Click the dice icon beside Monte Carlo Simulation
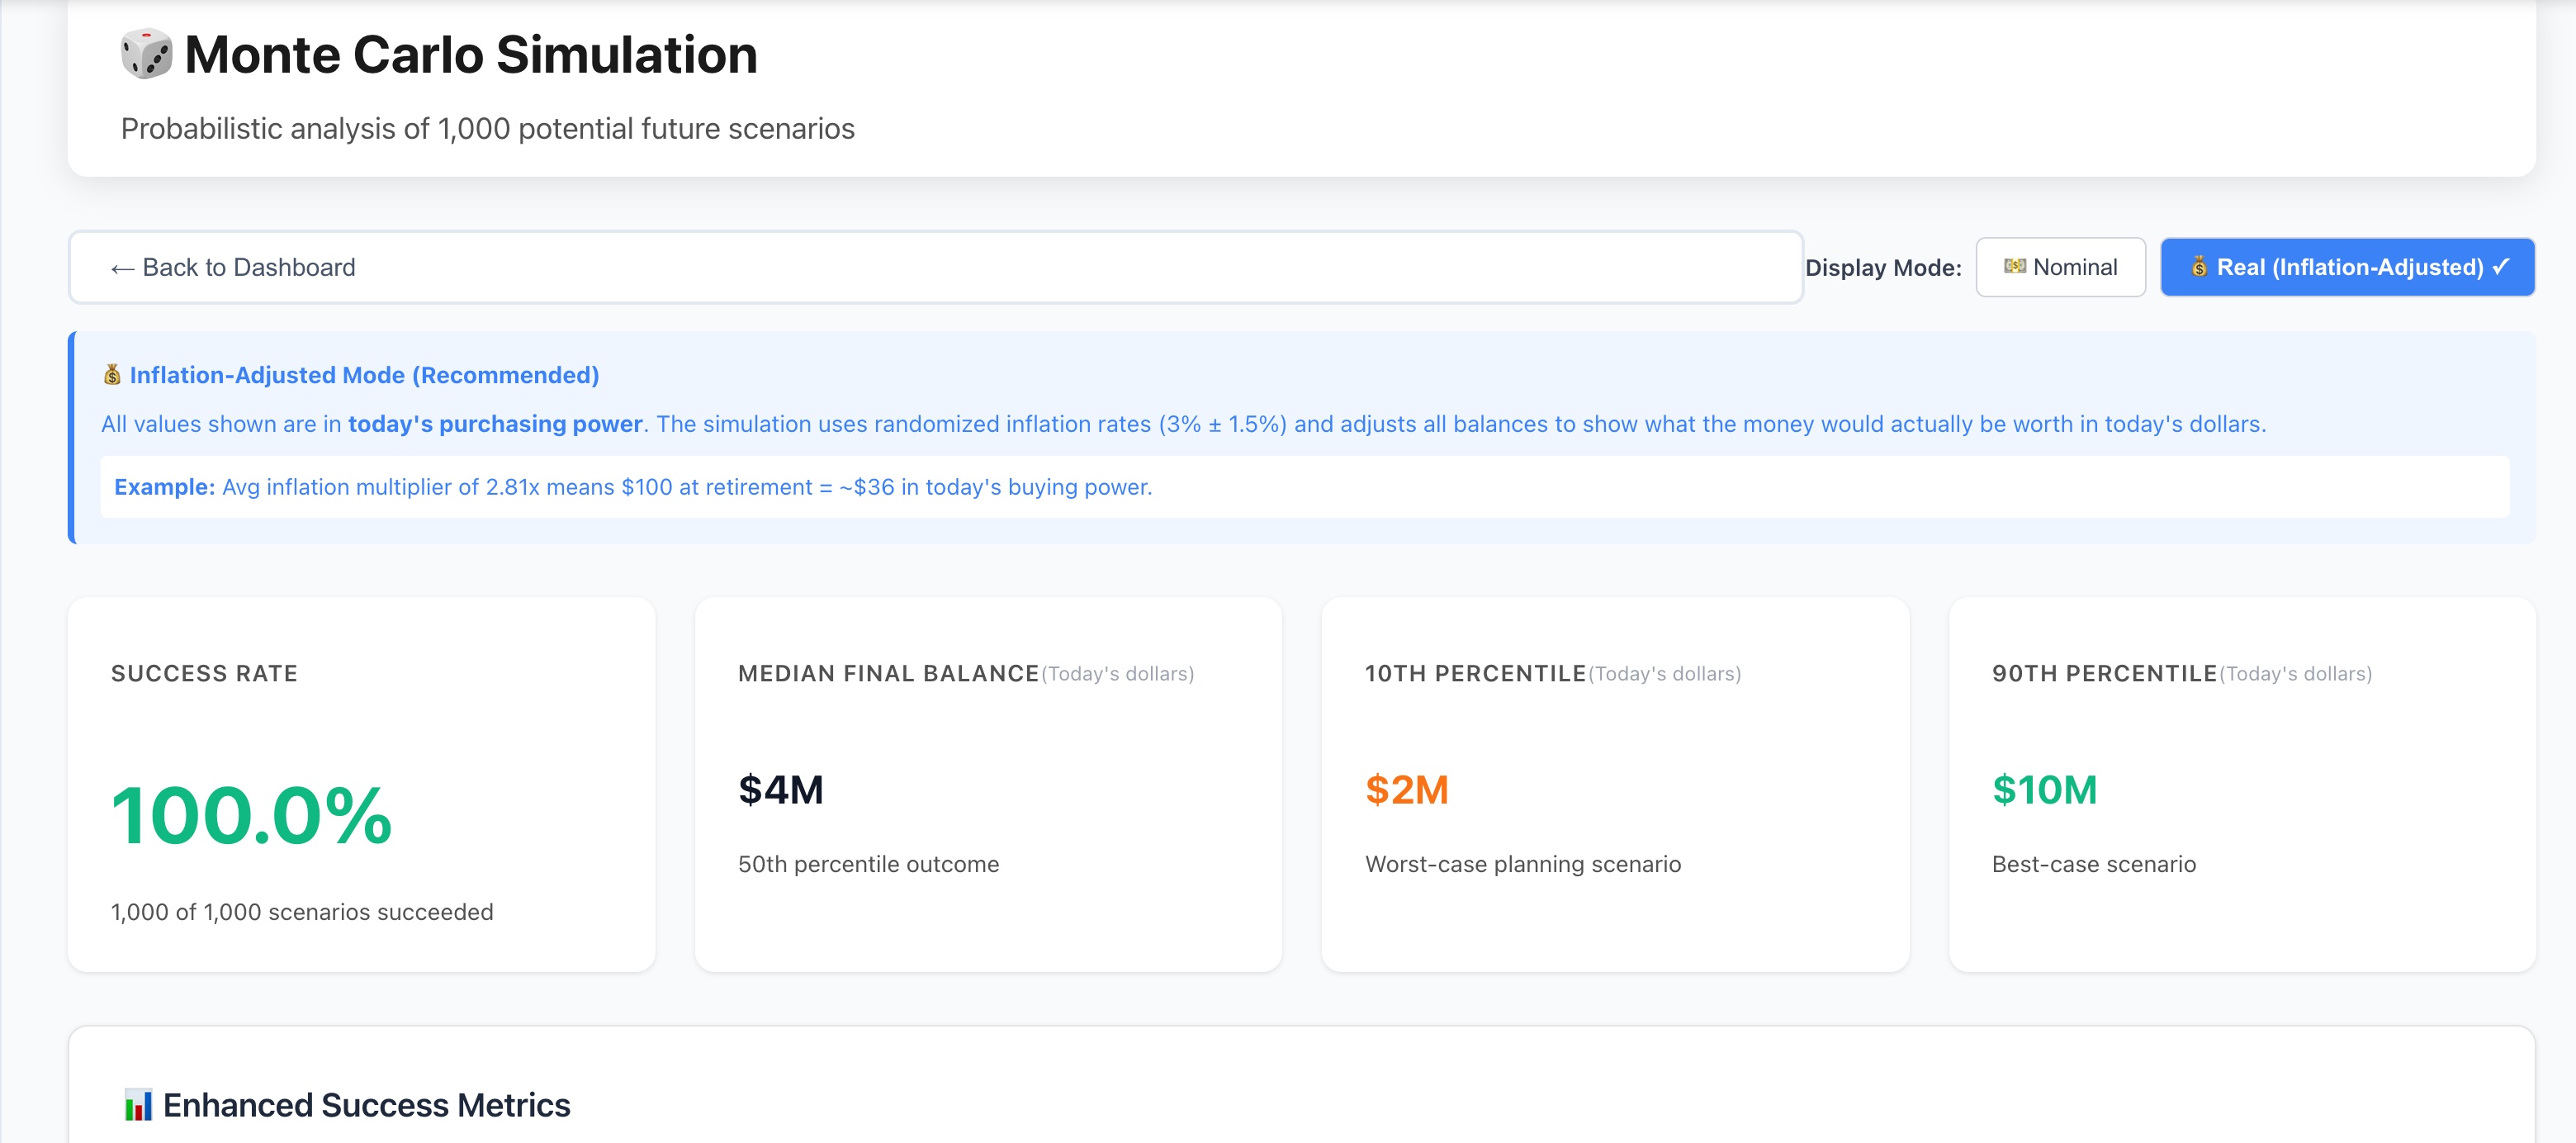2576x1143 pixels. click(146, 54)
